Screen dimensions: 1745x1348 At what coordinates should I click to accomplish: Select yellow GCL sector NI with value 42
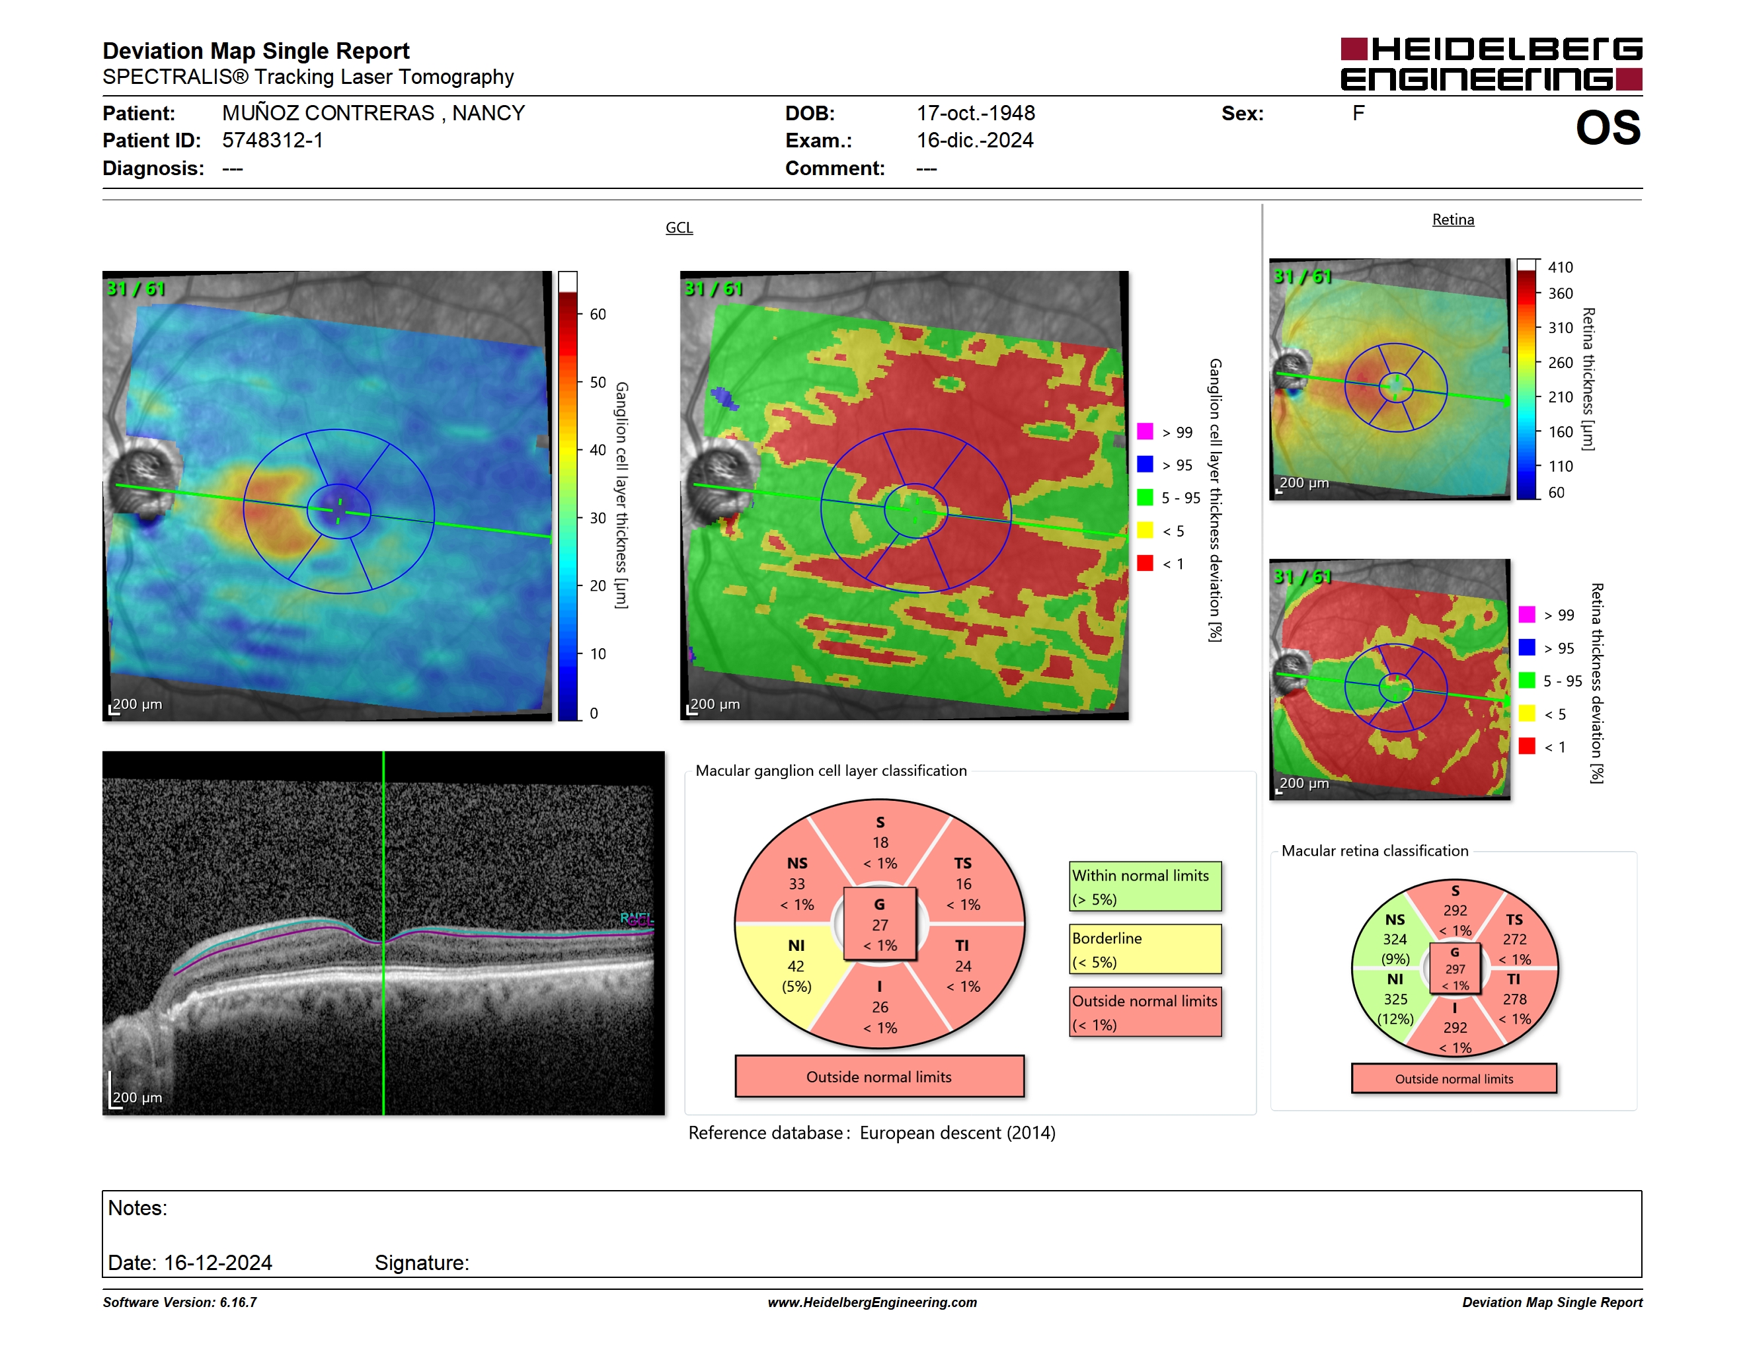[796, 966]
